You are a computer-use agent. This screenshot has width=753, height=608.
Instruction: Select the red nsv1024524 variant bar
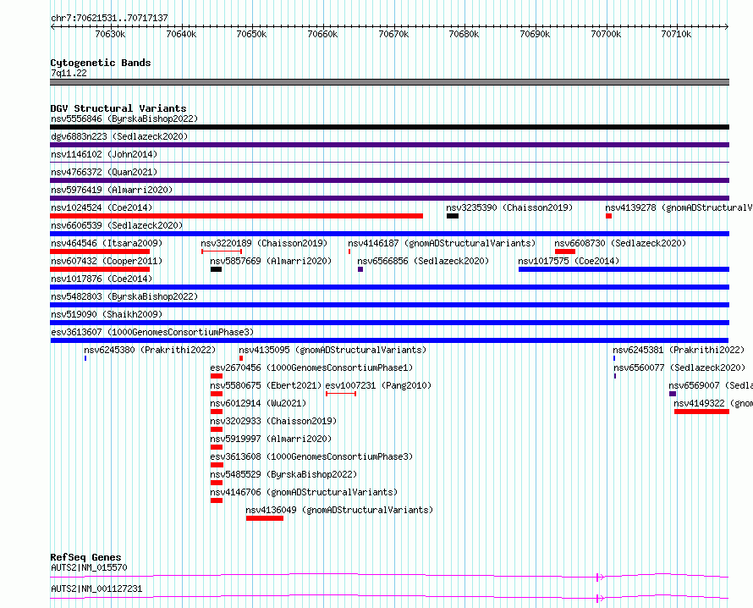(x=236, y=216)
